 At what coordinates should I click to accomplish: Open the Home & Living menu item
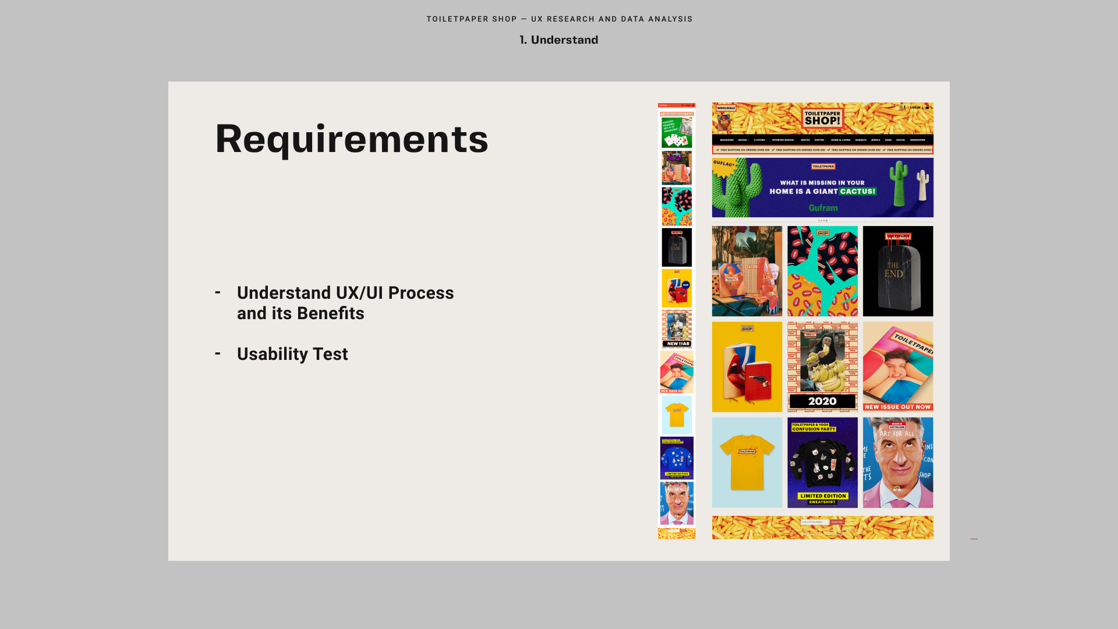click(841, 140)
